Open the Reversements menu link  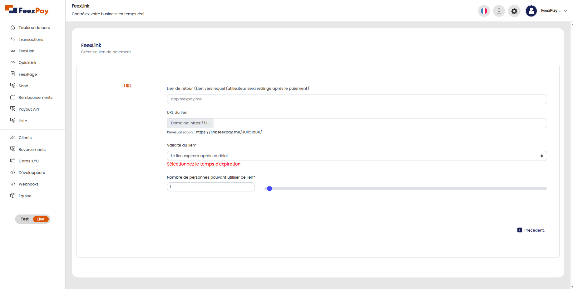(x=32, y=149)
